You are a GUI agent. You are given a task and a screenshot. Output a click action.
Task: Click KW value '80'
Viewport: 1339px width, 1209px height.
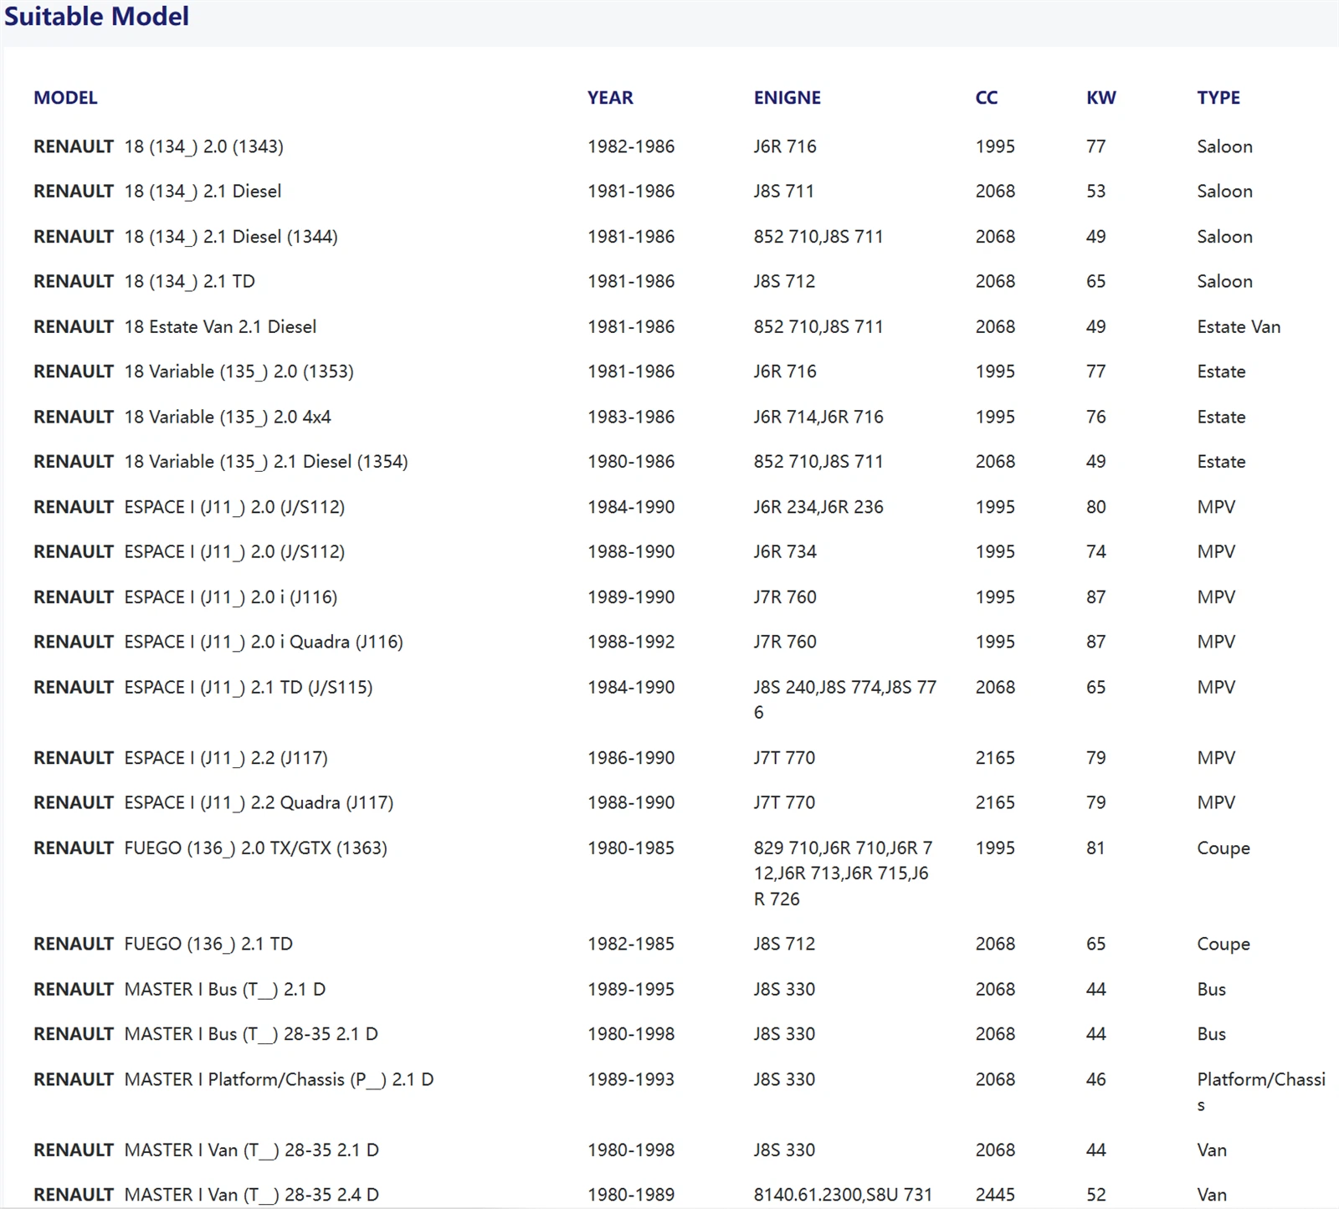pos(1096,507)
